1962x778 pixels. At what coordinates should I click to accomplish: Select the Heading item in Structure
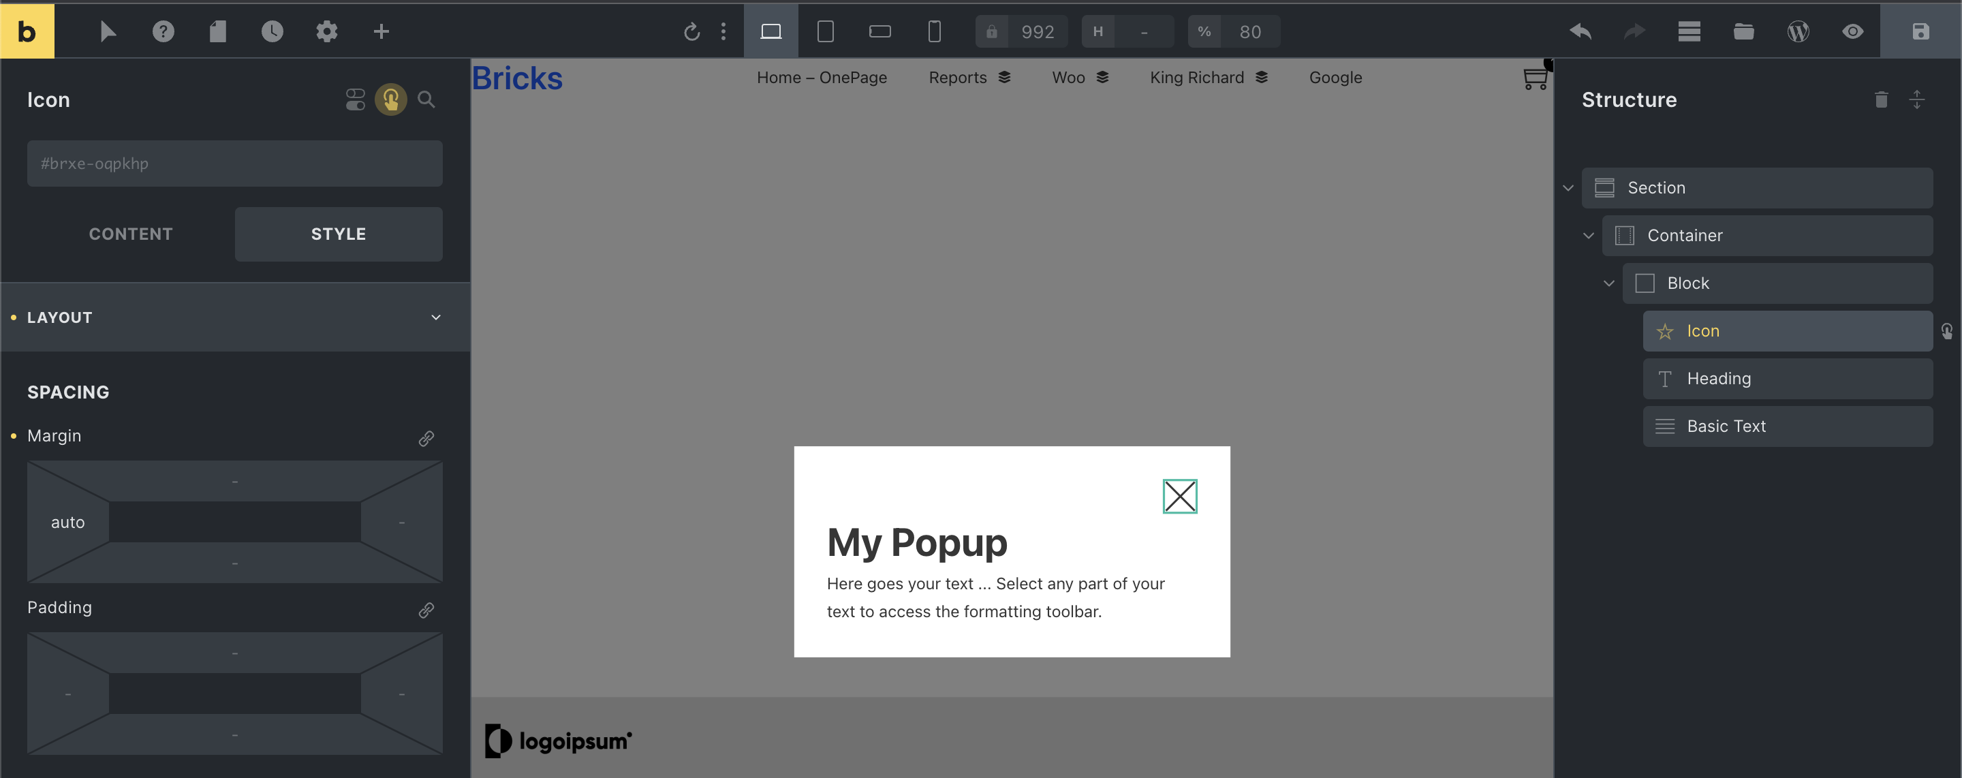tap(1788, 379)
